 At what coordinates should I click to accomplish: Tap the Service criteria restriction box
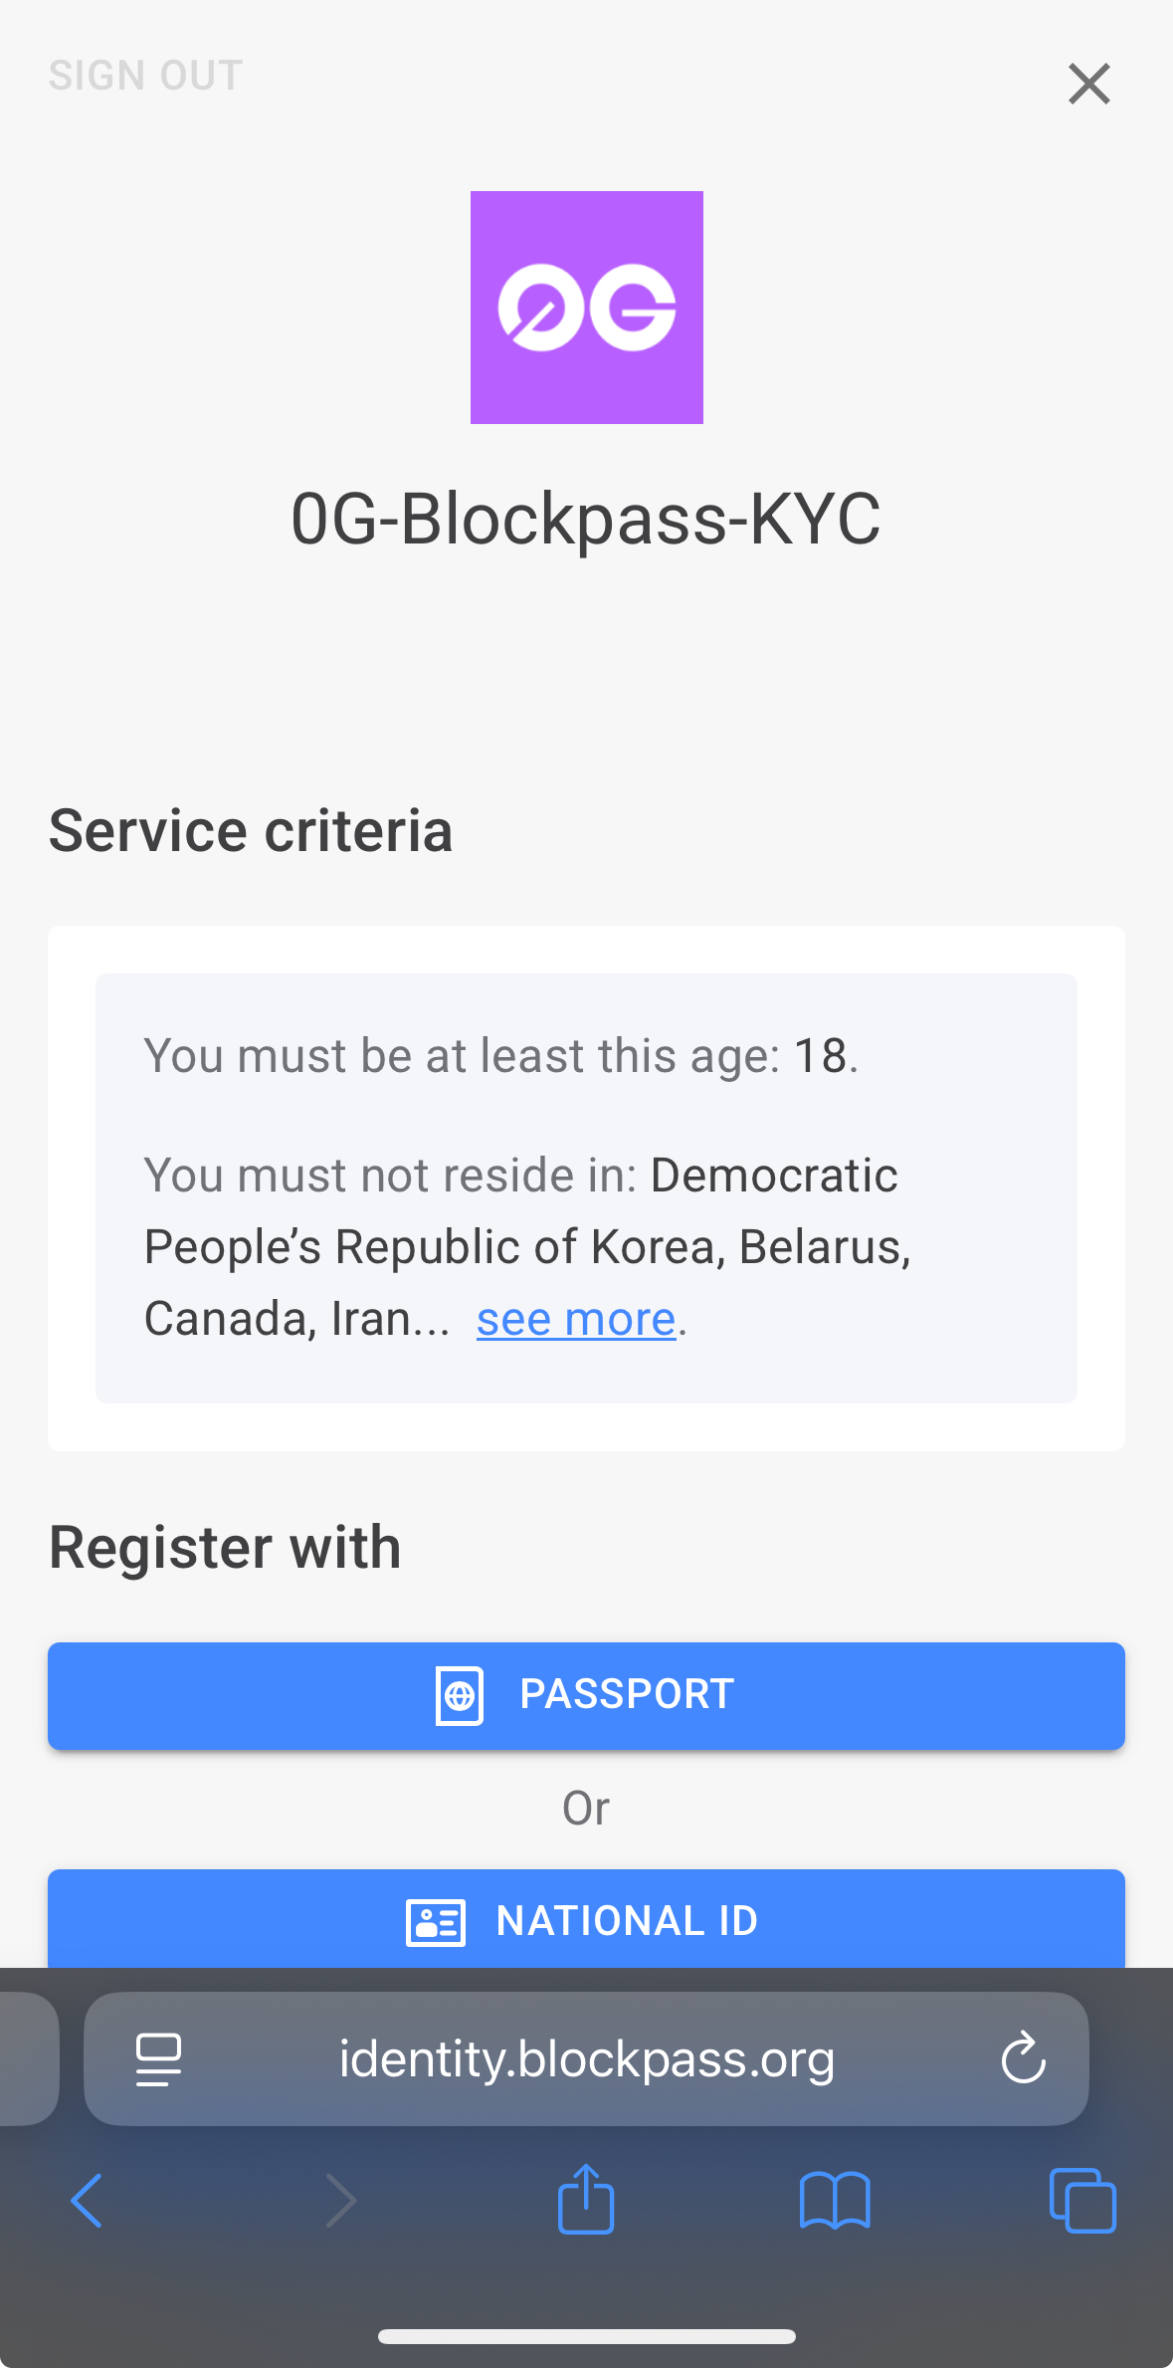pyautogui.click(x=586, y=1187)
